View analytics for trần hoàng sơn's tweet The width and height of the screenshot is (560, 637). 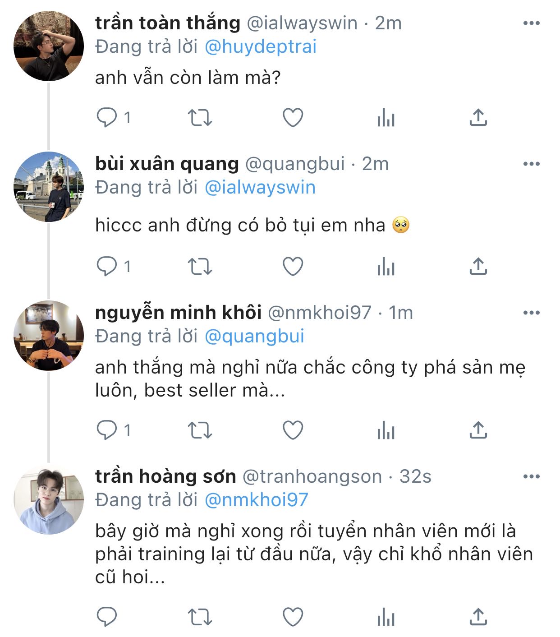[386, 617]
